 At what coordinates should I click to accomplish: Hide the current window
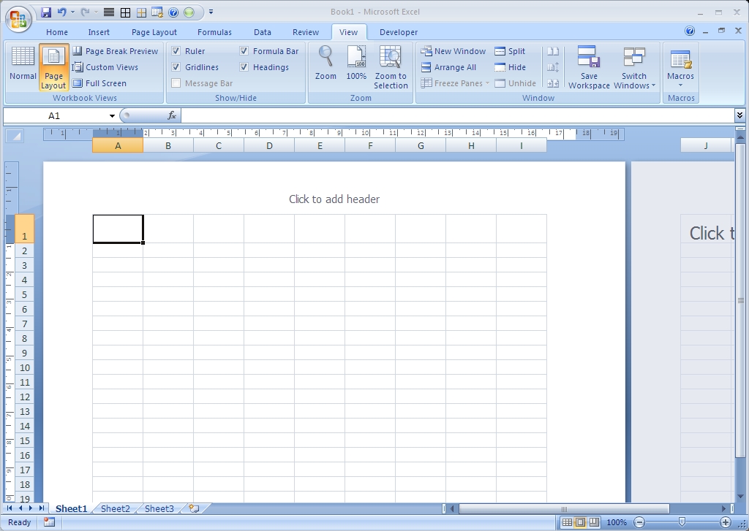click(x=510, y=67)
